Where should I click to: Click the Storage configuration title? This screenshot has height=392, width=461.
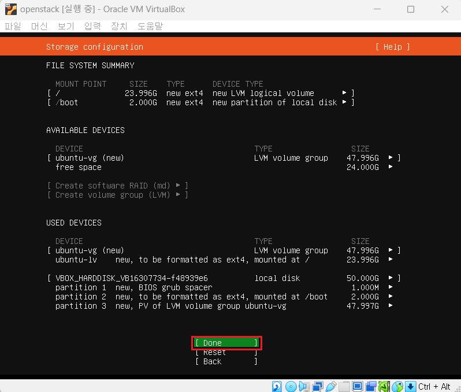[x=95, y=47]
